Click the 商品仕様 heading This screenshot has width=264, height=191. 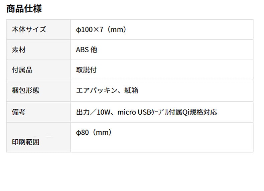tap(24, 9)
